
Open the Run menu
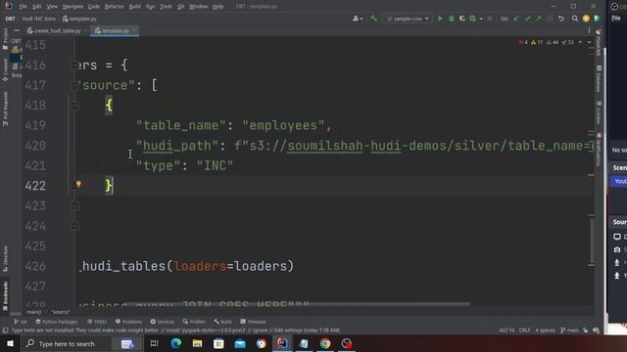click(150, 7)
